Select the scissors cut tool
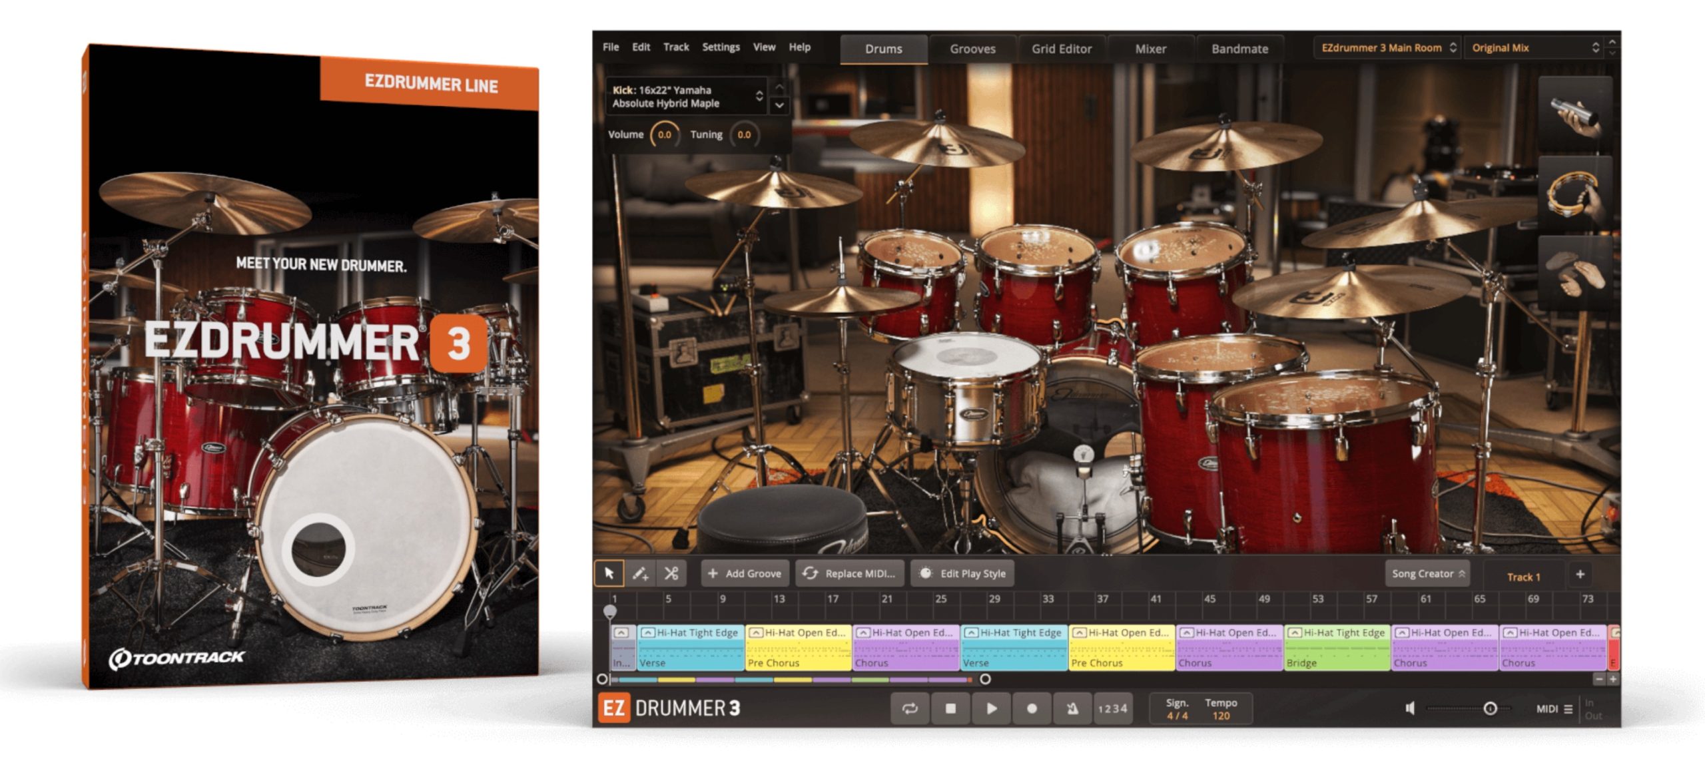This screenshot has width=1705, height=763. (x=671, y=573)
